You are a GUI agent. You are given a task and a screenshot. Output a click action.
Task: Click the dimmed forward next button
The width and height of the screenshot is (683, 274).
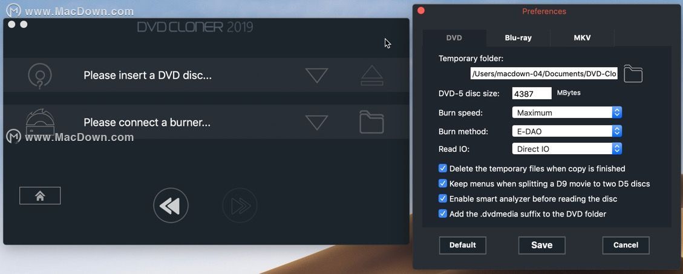[240, 206]
